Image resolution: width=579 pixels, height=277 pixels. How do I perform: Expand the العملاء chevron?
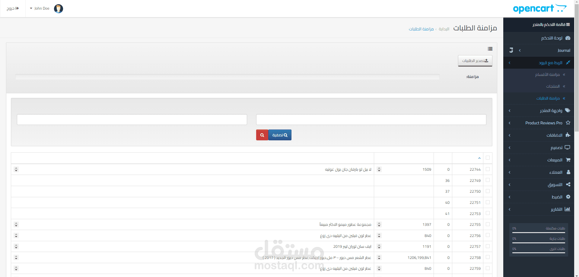[x=509, y=173]
